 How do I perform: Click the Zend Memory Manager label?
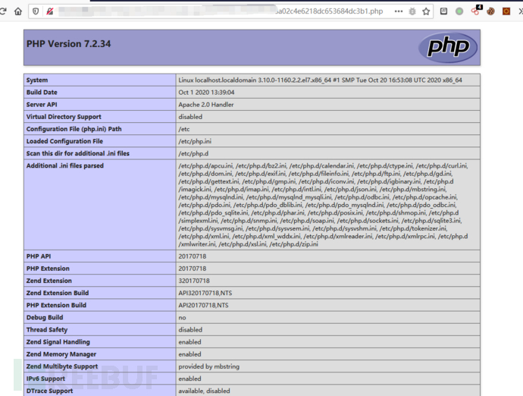pos(61,354)
